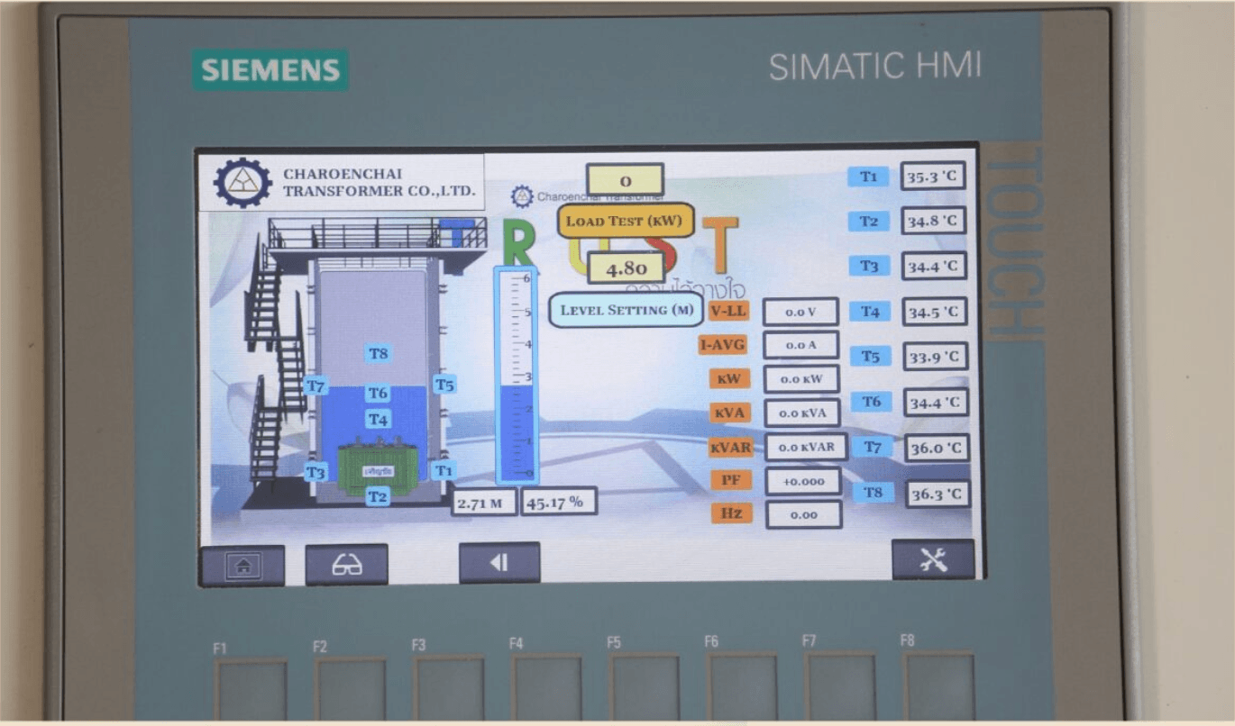
Task: Tap the T5 sensor marker on tank
Action: 444,385
